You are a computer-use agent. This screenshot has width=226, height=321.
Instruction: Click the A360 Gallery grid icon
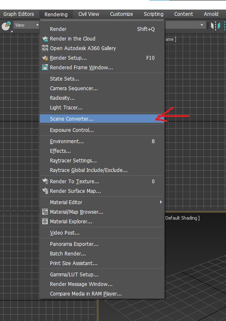click(45, 48)
